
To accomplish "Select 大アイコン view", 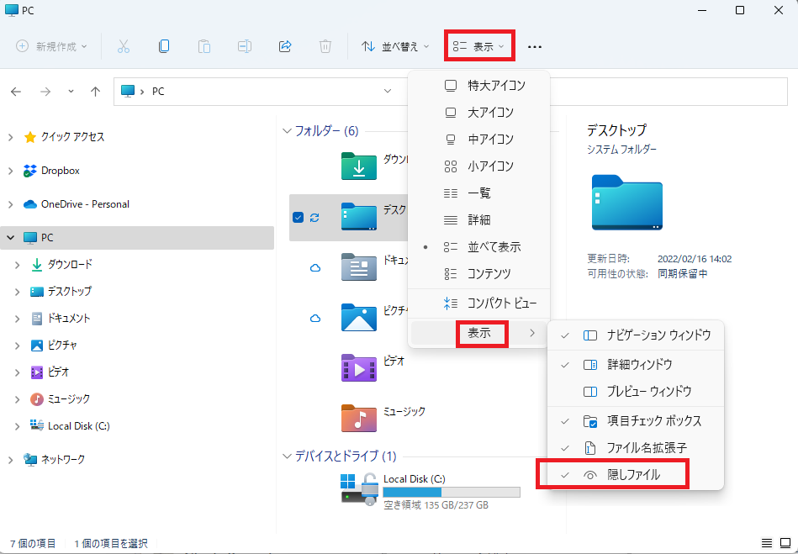I will pyautogui.click(x=479, y=113).
